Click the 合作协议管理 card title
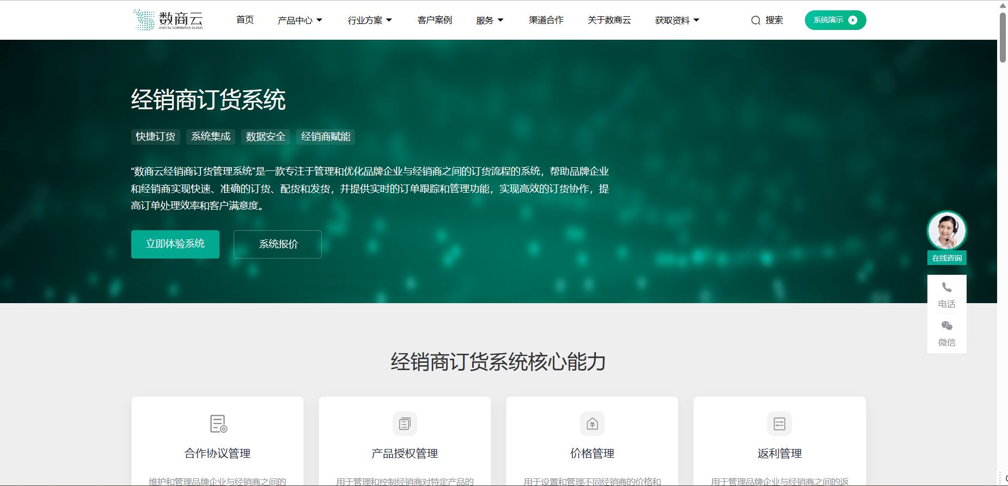 click(218, 453)
